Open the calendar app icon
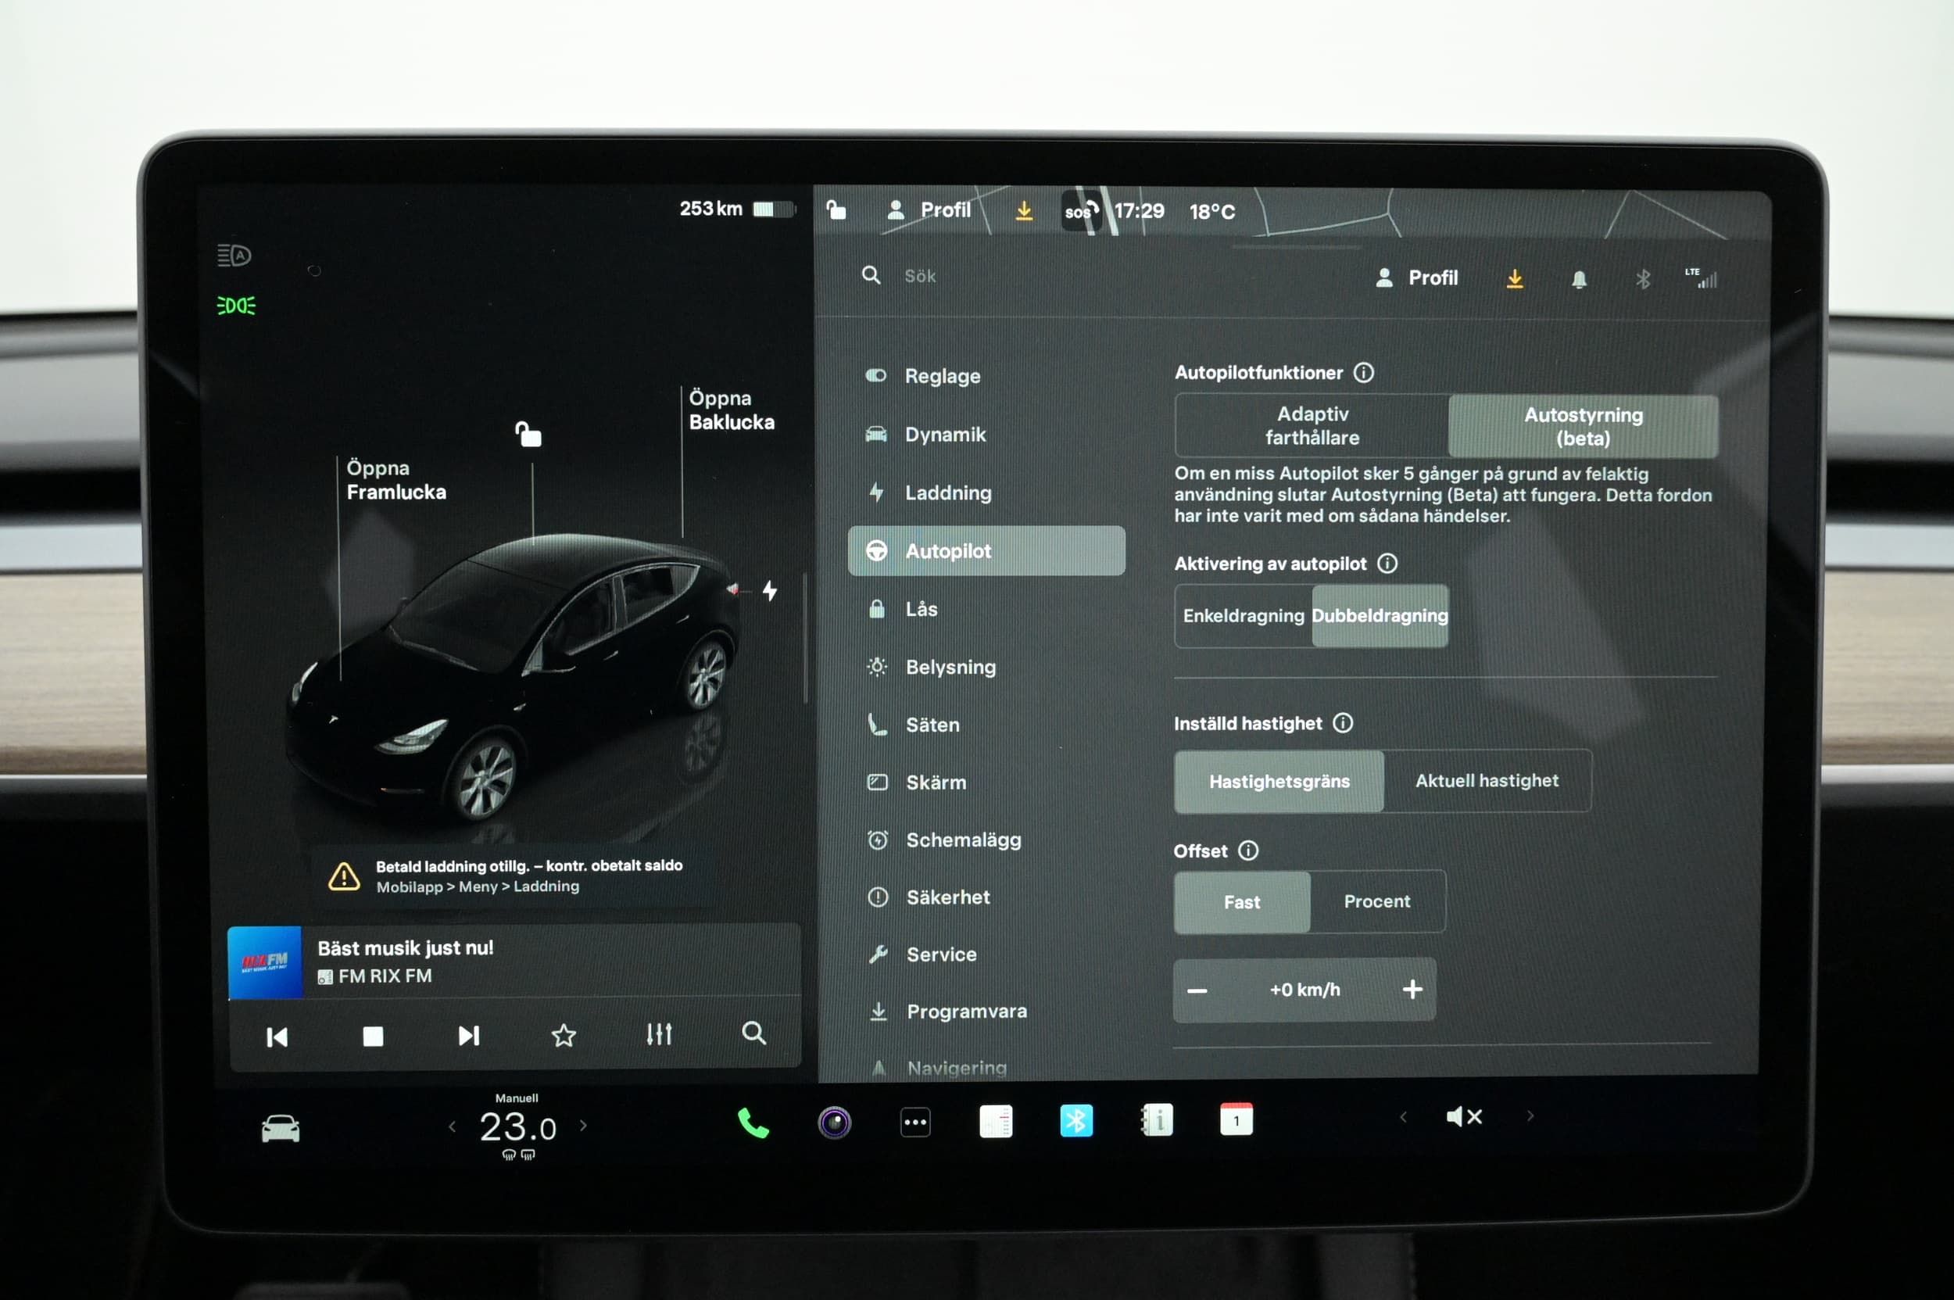This screenshot has height=1300, width=1954. point(1236,1119)
